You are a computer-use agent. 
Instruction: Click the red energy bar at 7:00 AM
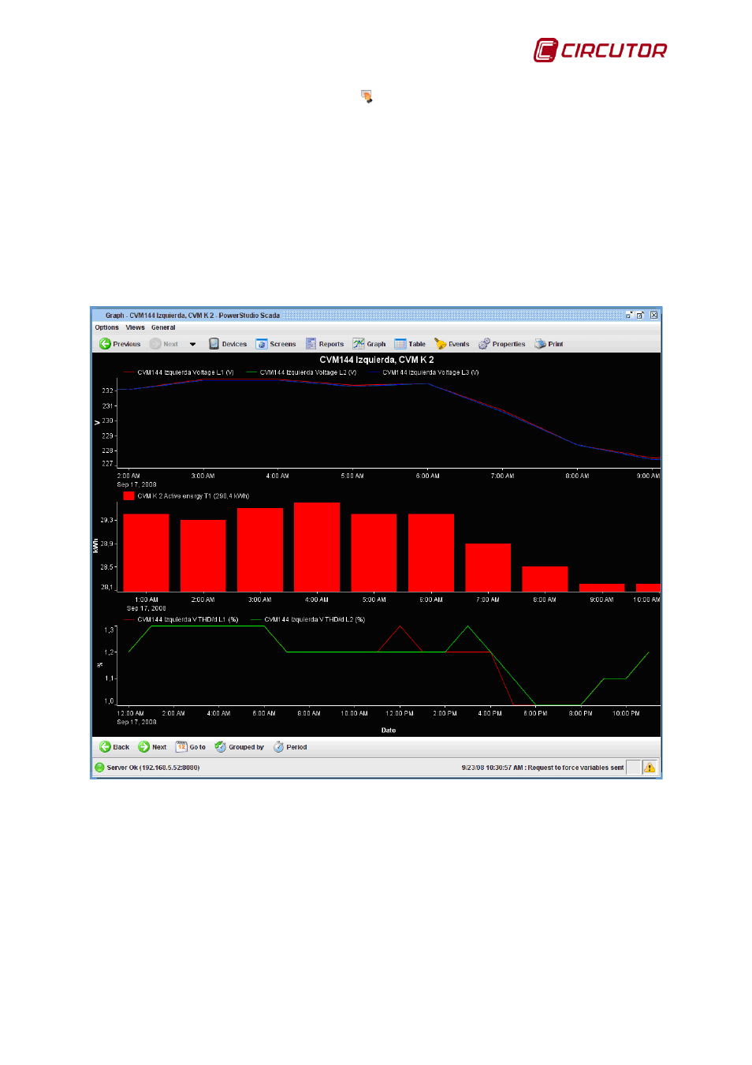click(488, 567)
